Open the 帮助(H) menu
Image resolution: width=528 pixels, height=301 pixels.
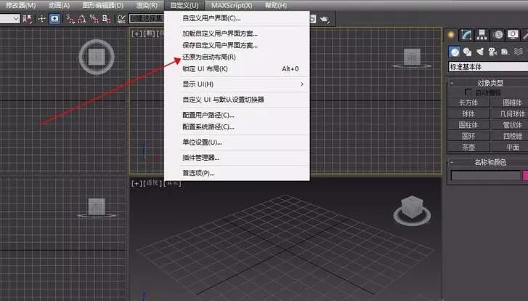tap(276, 5)
